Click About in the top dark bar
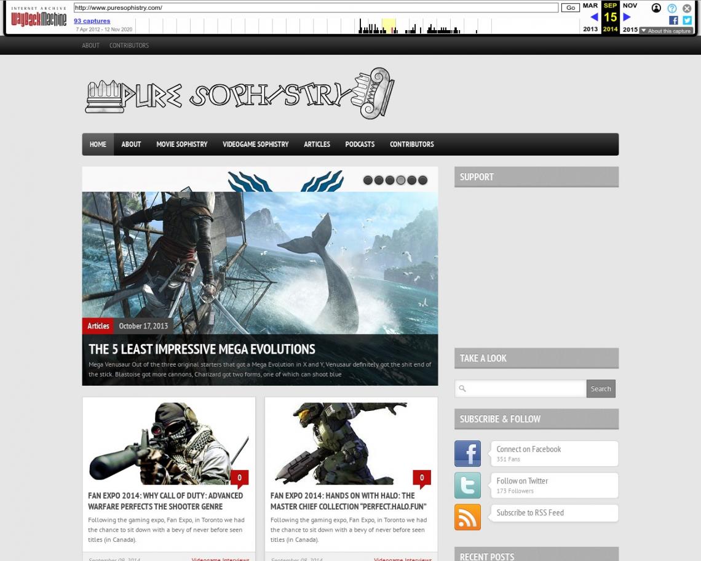Viewport: 701px width, 561px height. [91, 45]
